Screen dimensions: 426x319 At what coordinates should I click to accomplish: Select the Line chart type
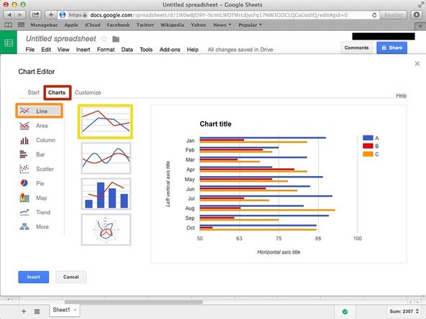point(39,111)
